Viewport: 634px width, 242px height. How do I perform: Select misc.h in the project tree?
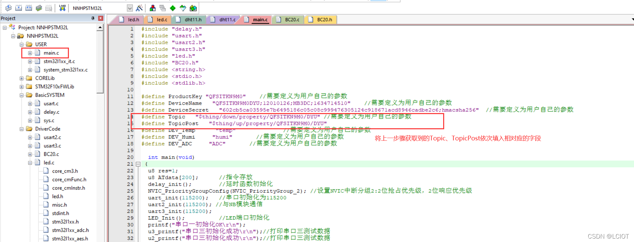pyautogui.click(x=59, y=205)
